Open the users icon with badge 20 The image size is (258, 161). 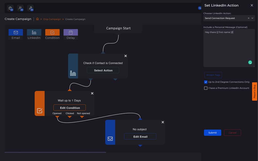(20, 8)
